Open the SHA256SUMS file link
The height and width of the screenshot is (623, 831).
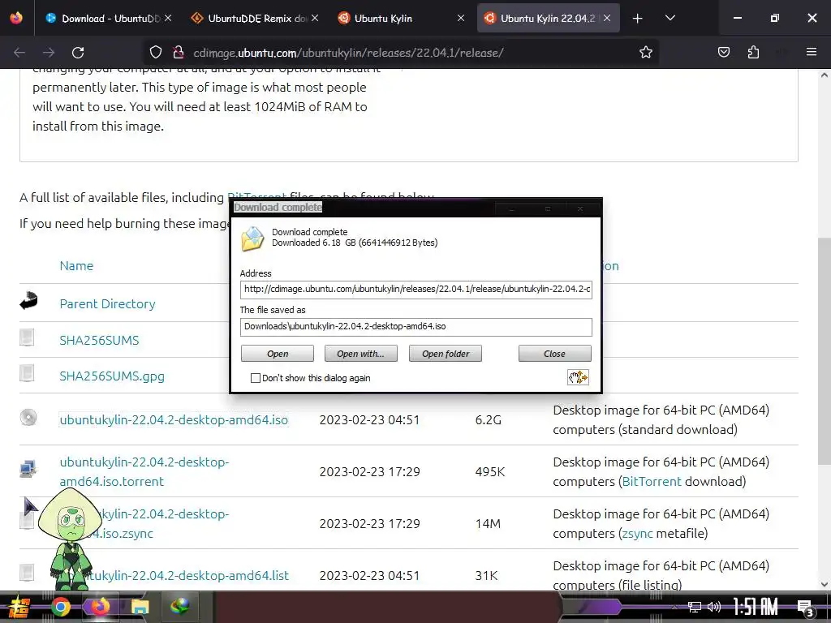point(99,340)
